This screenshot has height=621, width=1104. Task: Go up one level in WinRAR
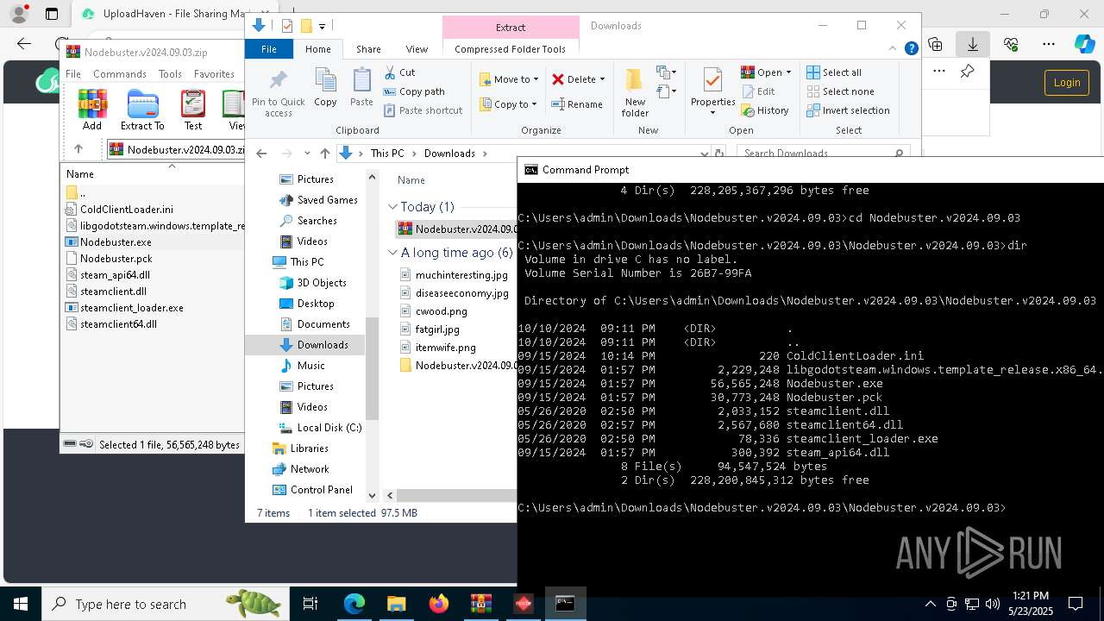pos(78,149)
